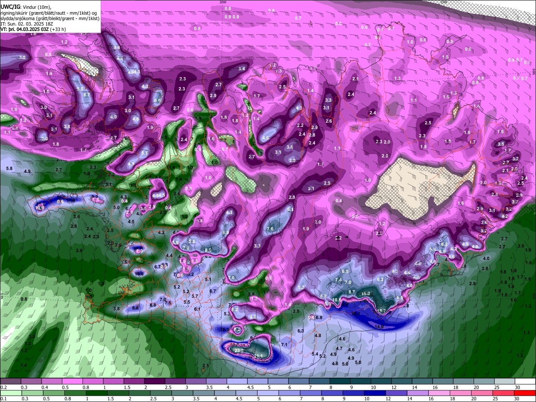Click the 8.7 precipitation value on the map
Screen dimensions: 536x402
[x=352, y=292]
